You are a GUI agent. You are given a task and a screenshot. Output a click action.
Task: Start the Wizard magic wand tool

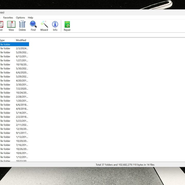(44, 26)
